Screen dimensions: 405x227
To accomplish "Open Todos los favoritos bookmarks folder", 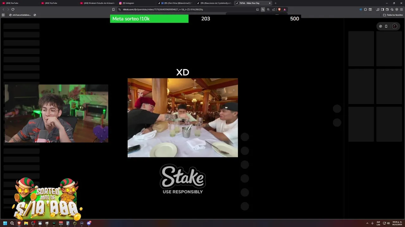I will pos(393,15).
